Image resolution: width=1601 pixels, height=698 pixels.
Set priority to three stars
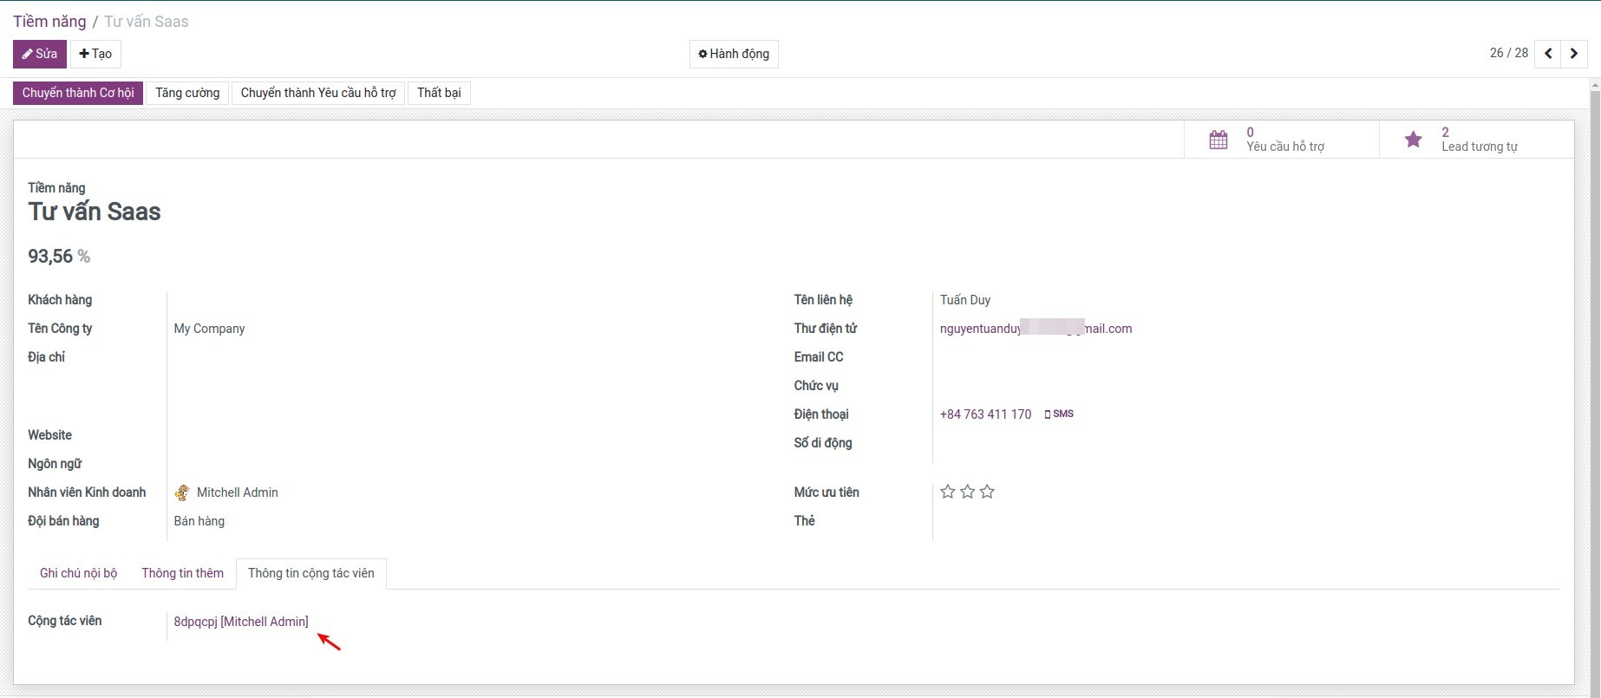point(987,493)
